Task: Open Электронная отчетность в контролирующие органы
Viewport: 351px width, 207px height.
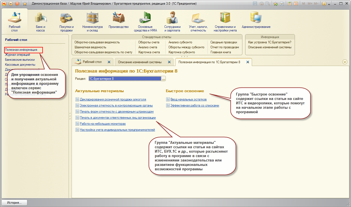Action: coord(116,105)
